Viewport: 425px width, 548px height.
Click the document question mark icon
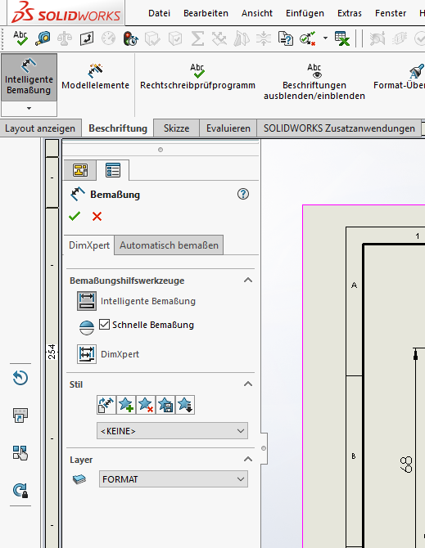coord(286,38)
